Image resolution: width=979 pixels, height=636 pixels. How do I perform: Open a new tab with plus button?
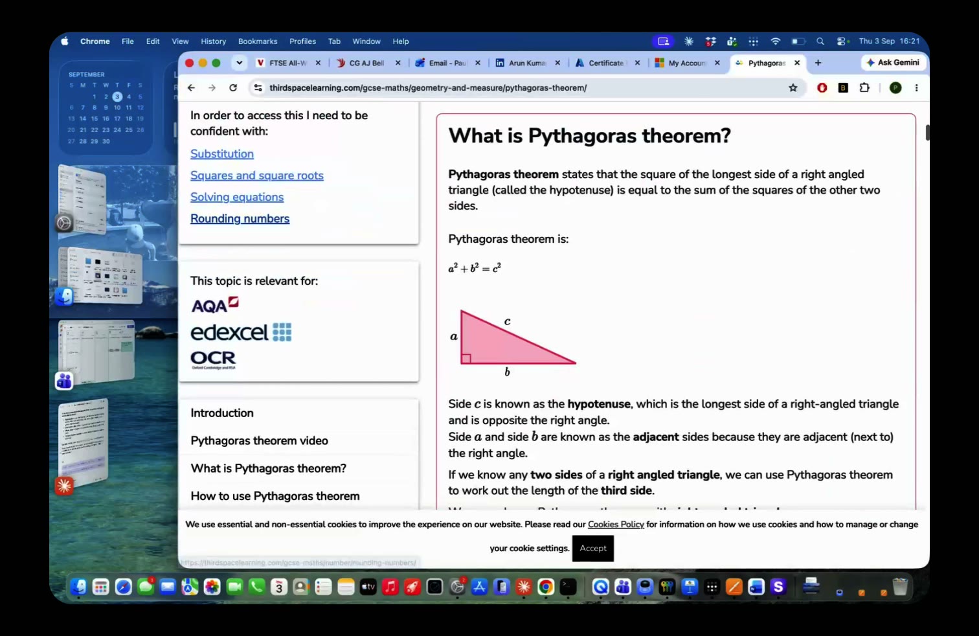[818, 63]
